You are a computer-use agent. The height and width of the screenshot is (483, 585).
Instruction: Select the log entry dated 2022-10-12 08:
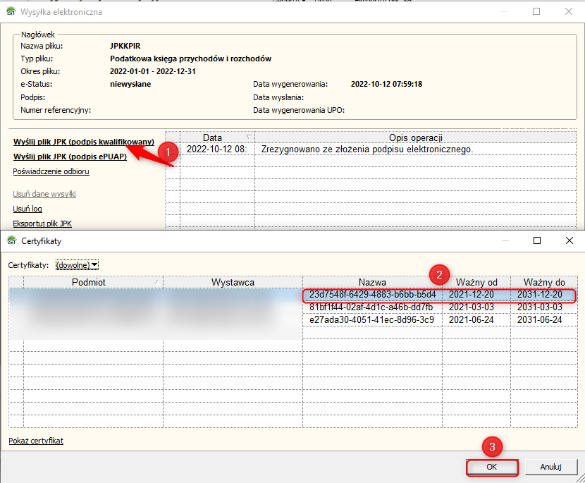tap(217, 149)
